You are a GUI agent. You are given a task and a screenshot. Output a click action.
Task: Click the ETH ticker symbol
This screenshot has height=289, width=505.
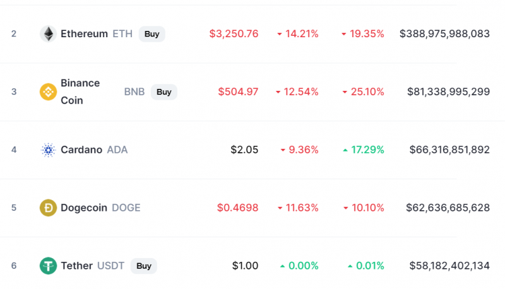[x=122, y=34]
